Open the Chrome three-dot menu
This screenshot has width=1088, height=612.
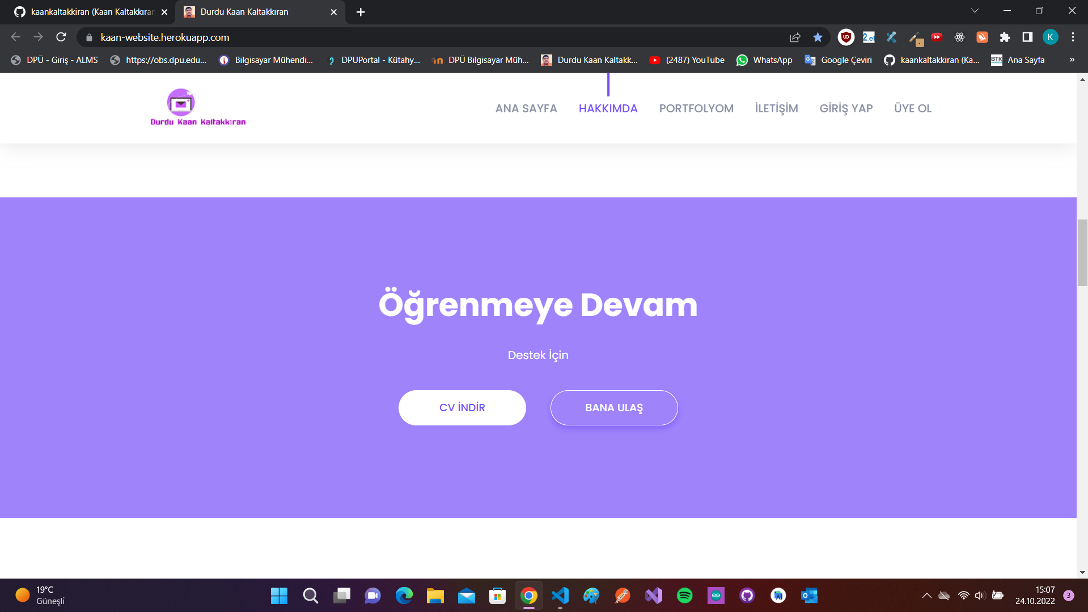point(1072,37)
